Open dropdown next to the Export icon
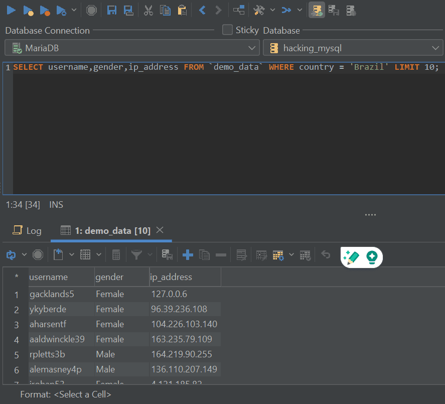The image size is (445, 404). pos(72,254)
